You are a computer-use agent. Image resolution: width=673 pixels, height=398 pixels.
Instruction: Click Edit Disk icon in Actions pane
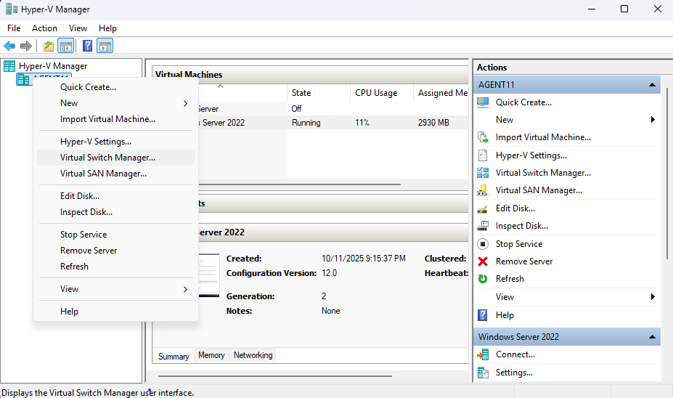[x=483, y=208]
